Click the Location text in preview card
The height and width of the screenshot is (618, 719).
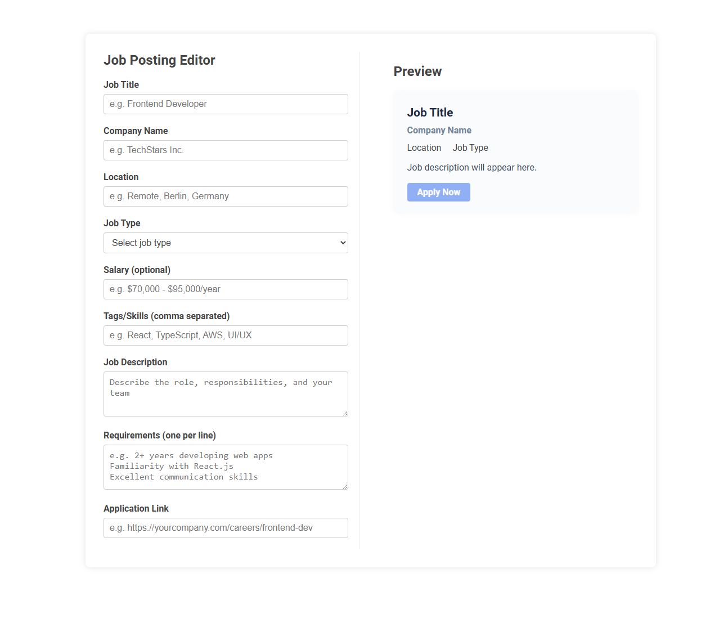click(424, 147)
